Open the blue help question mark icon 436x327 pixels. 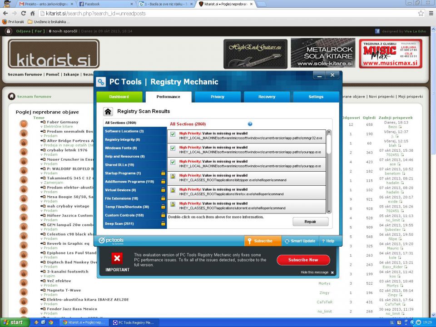pos(250,124)
